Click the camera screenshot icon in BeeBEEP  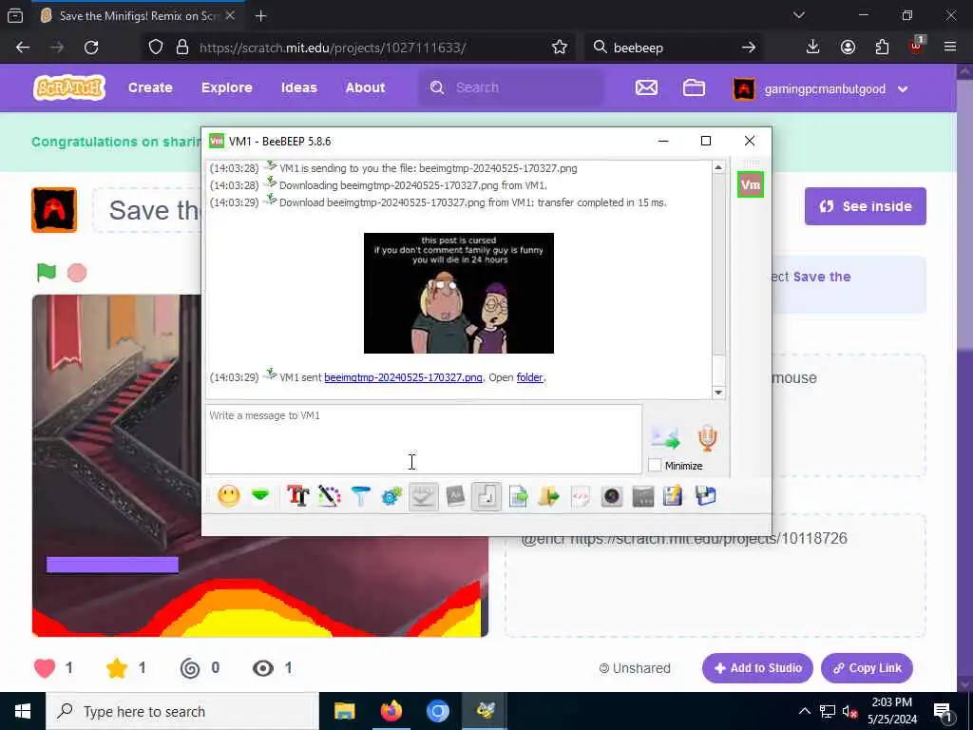pos(611,496)
